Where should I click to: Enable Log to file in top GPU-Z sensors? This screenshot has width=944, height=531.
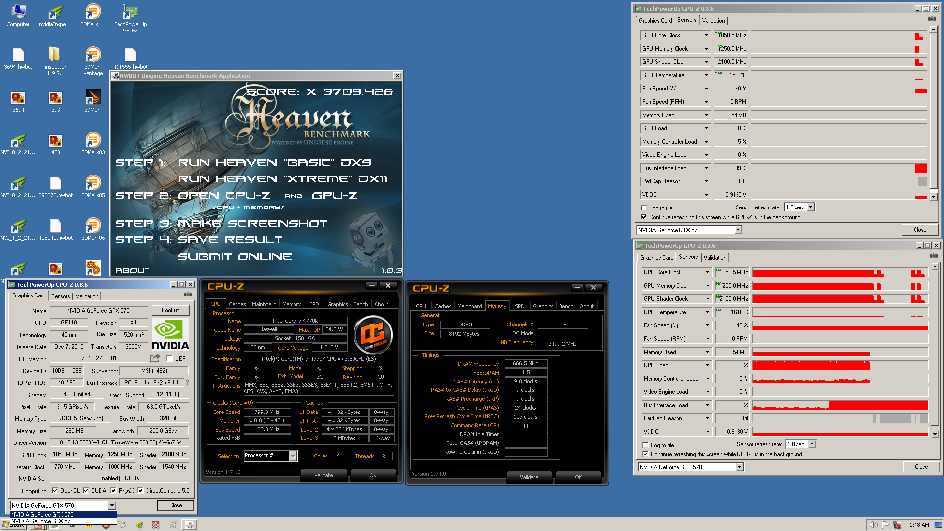(x=644, y=208)
